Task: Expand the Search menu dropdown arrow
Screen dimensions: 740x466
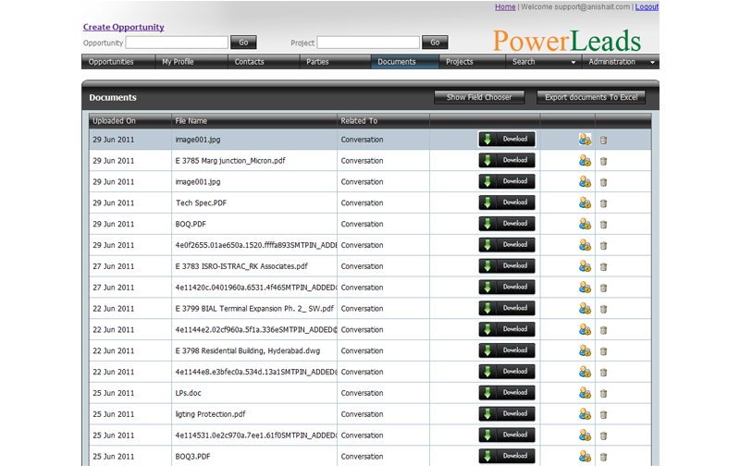Action: coord(573,63)
